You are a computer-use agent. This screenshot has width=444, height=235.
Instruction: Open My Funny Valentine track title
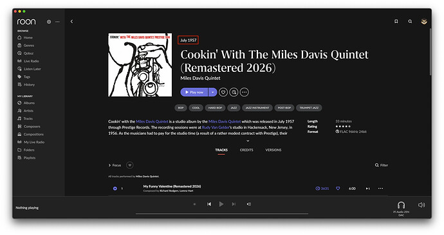172,186
